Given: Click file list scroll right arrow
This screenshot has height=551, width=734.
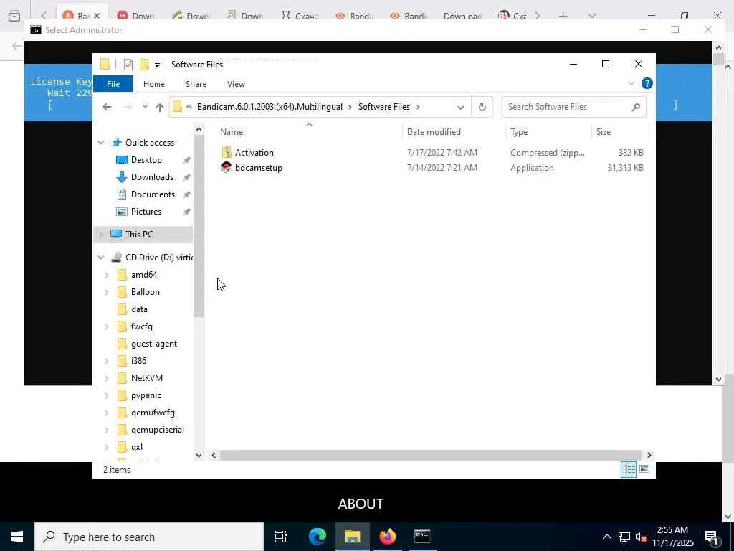Looking at the screenshot, I should [x=649, y=456].
